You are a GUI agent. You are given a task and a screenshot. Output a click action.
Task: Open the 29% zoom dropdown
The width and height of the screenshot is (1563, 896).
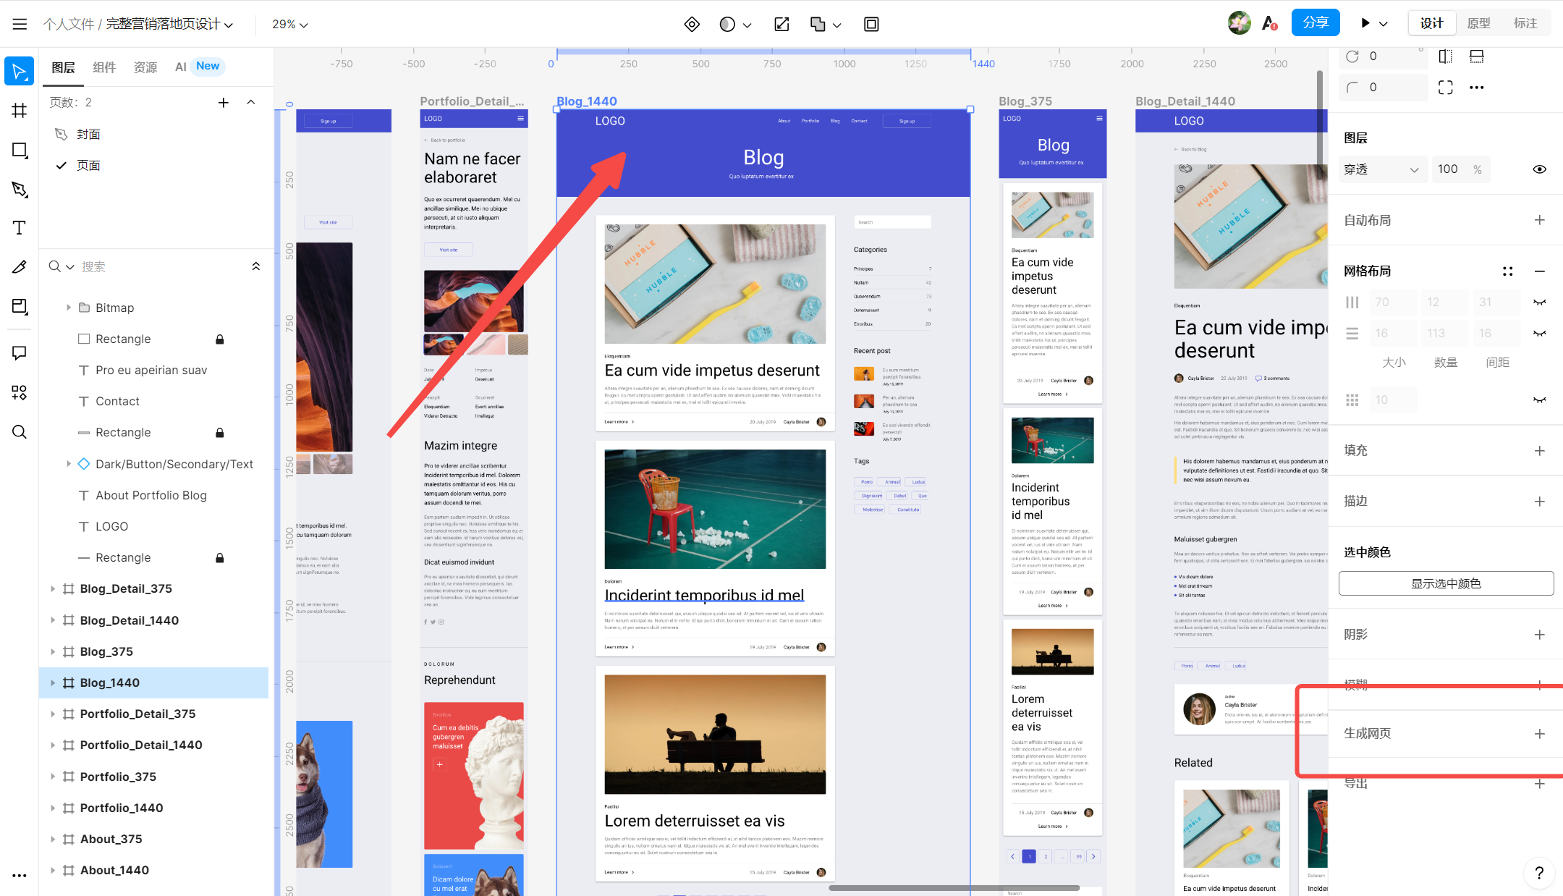(x=289, y=24)
